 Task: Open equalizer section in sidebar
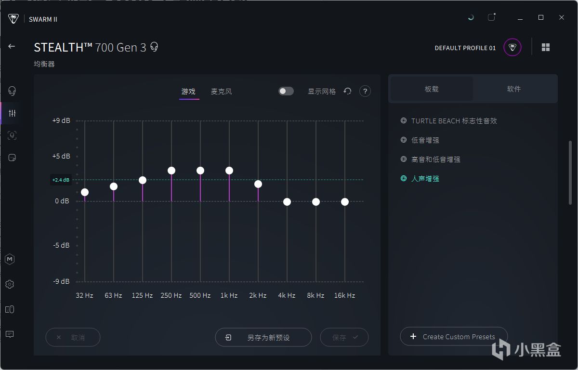tap(12, 113)
